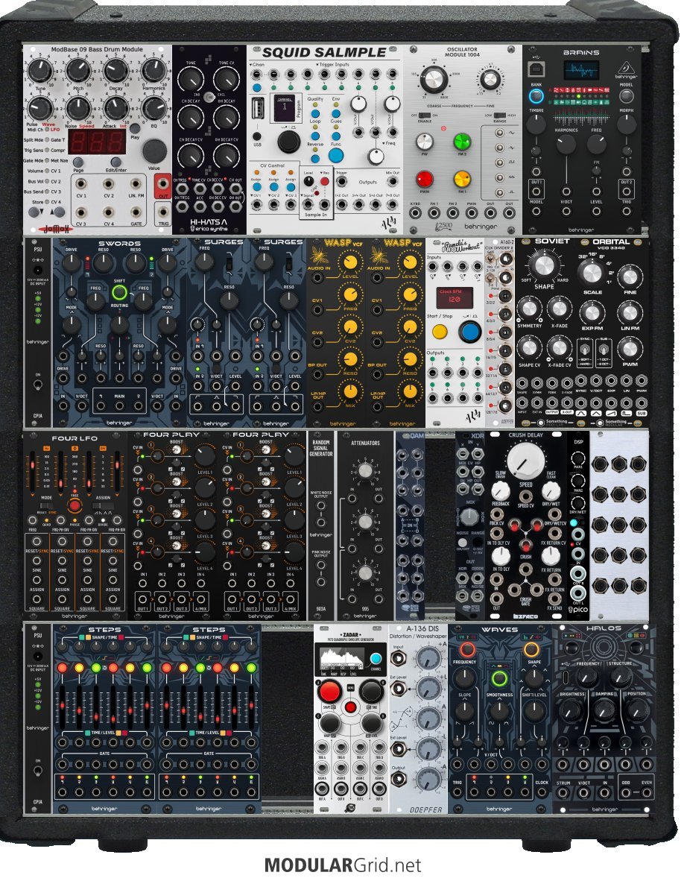
Task: Click the USB port on Squid Salmple
Action: (x=258, y=108)
